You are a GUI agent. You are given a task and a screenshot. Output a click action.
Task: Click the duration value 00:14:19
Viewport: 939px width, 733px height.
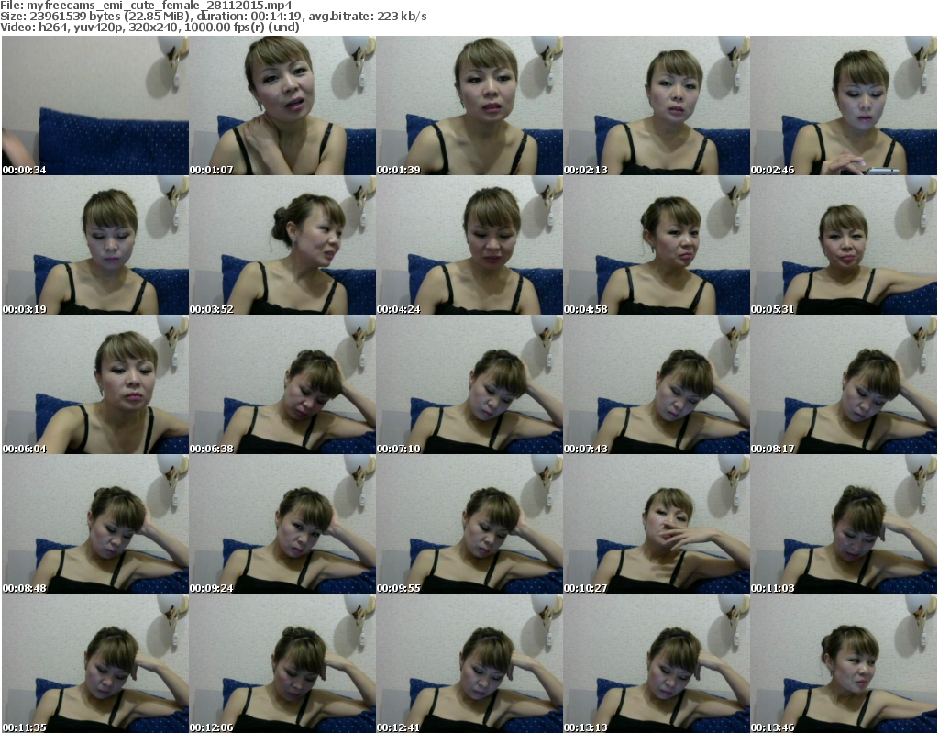click(x=275, y=17)
